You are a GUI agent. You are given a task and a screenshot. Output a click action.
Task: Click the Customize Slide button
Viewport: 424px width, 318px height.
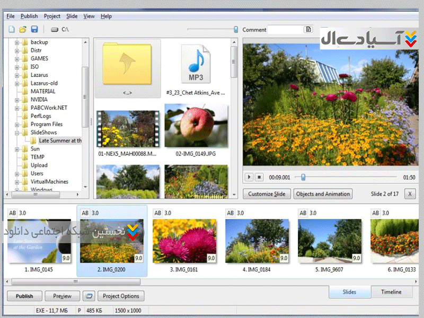pyautogui.click(x=267, y=194)
